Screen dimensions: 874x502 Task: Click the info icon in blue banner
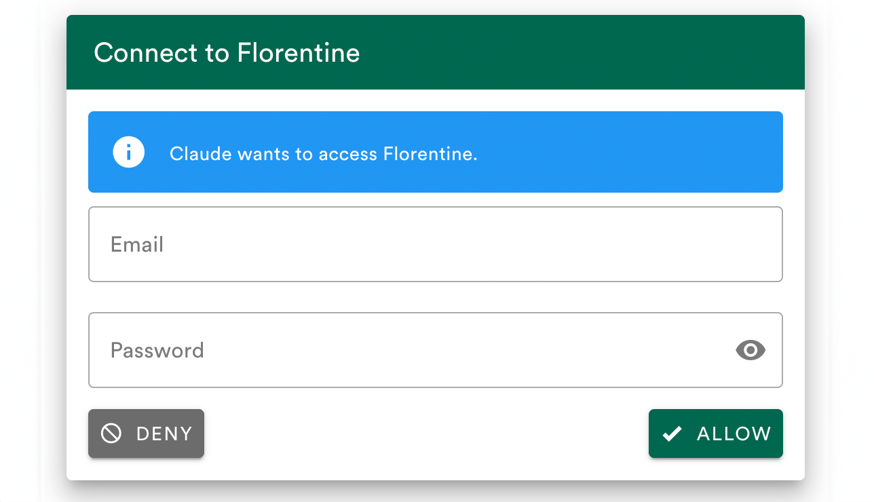pos(129,152)
